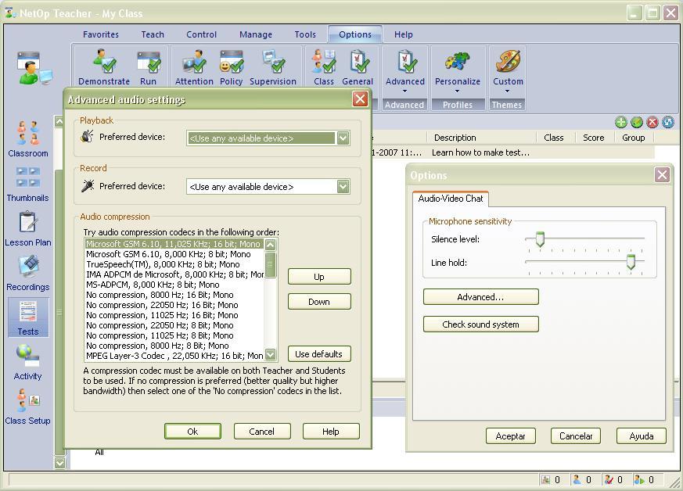
Task: Click Cancelar in Options dialog
Action: [576, 435]
